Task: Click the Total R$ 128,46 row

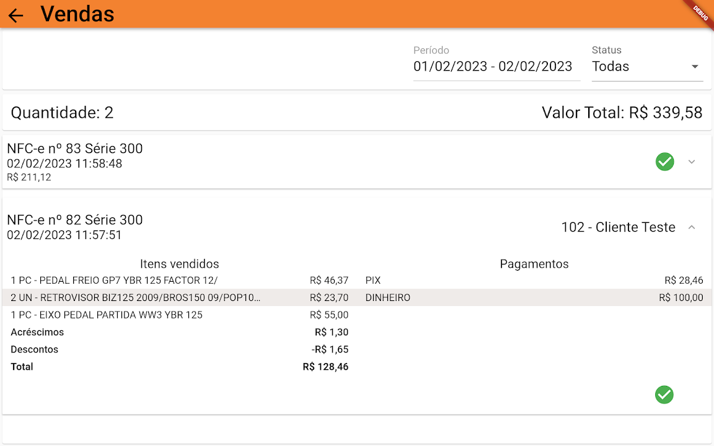Action: [x=179, y=367]
